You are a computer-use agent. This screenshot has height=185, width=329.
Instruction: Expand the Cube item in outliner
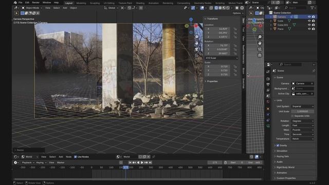point(271,21)
